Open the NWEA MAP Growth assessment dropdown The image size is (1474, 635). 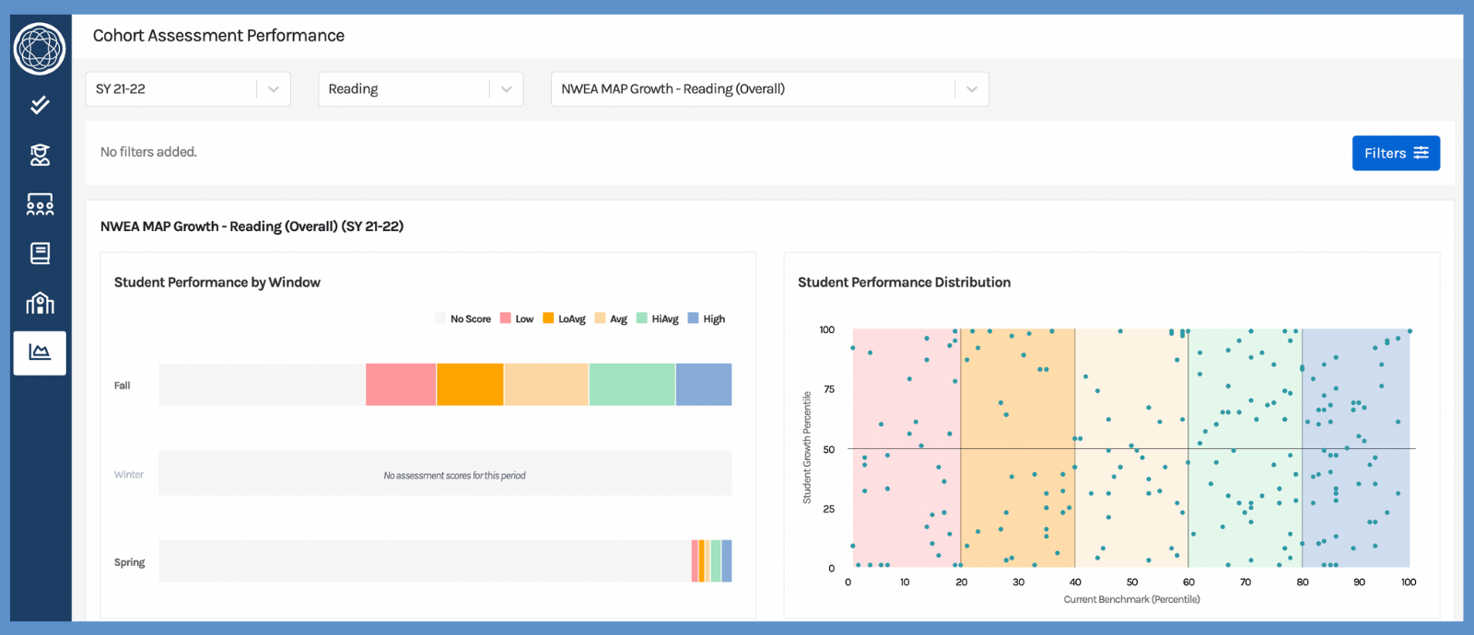(769, 89)
